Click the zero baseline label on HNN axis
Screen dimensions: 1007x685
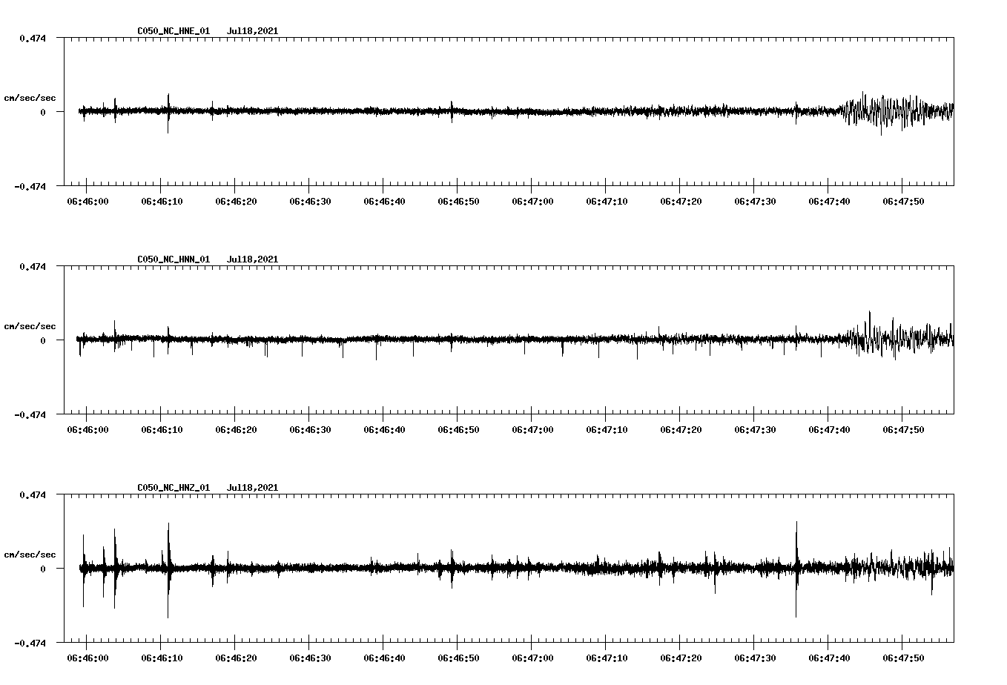(43, 340)
